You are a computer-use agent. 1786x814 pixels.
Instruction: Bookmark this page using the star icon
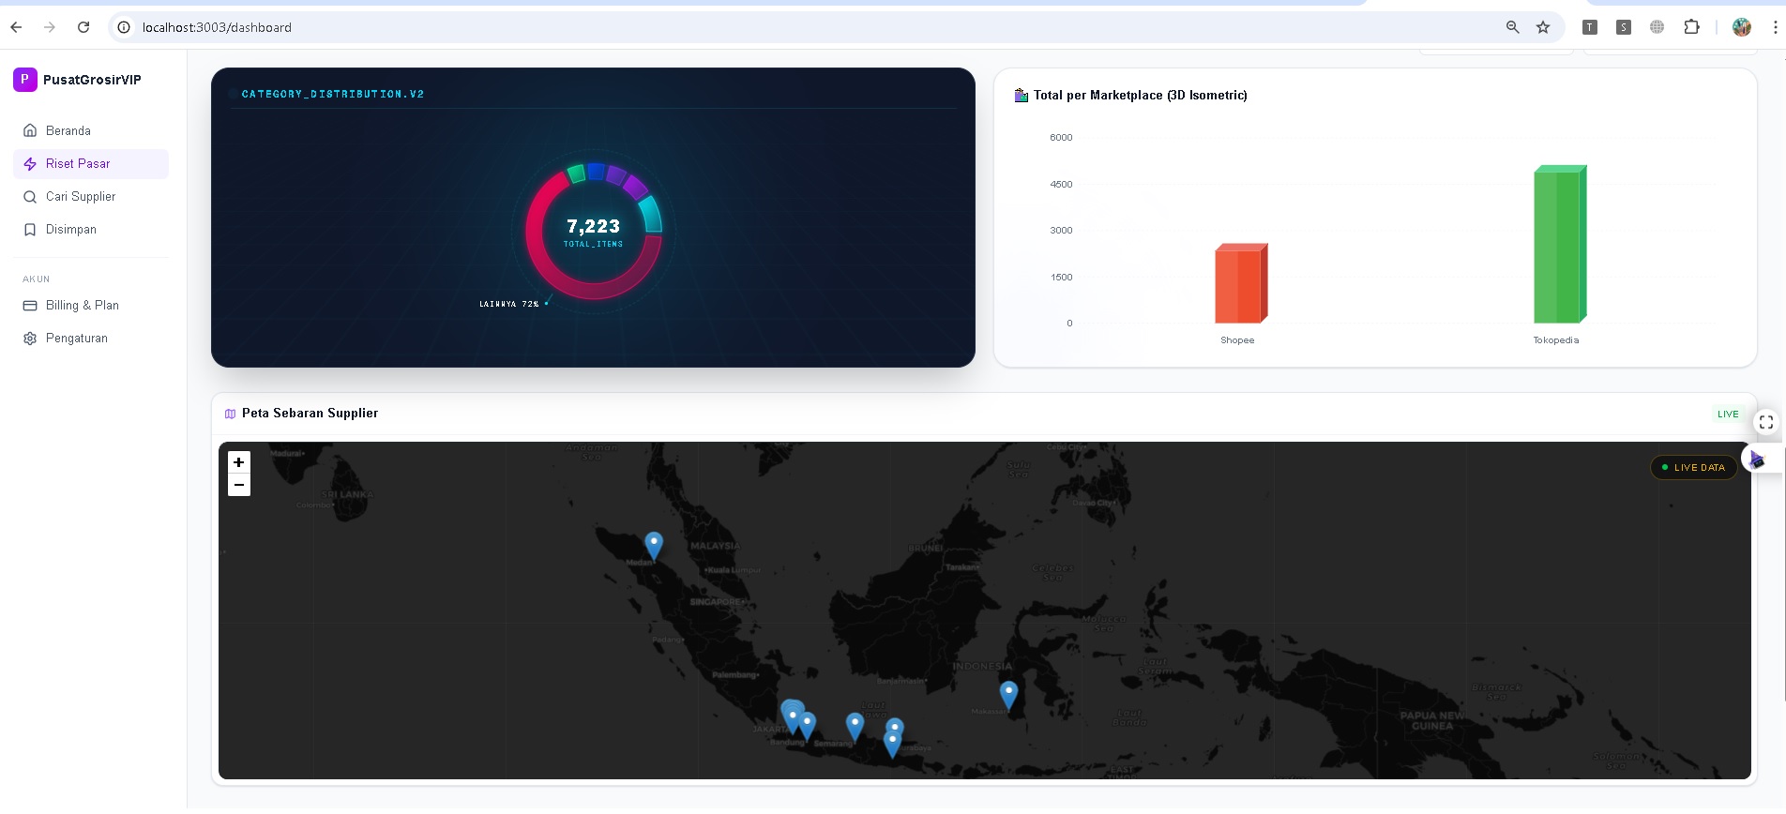[1543, 27]
